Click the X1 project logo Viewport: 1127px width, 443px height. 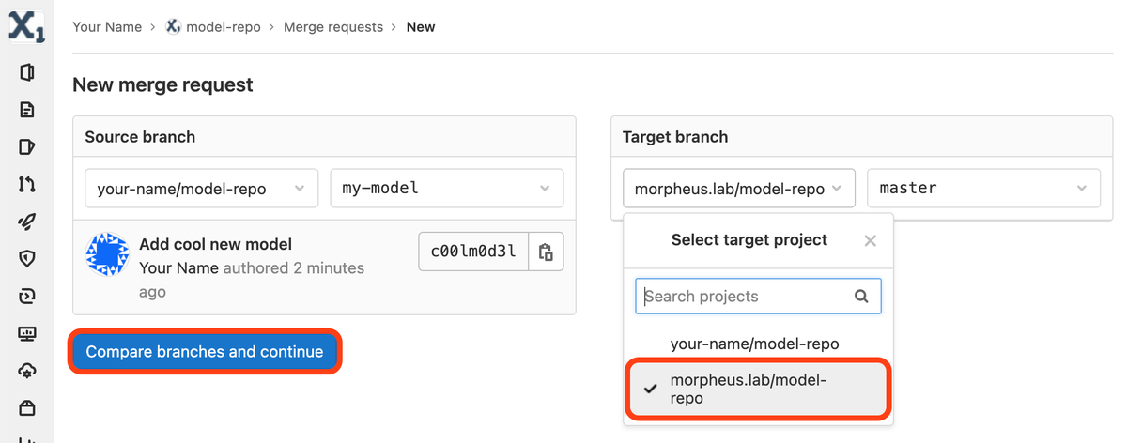(26, 25)
